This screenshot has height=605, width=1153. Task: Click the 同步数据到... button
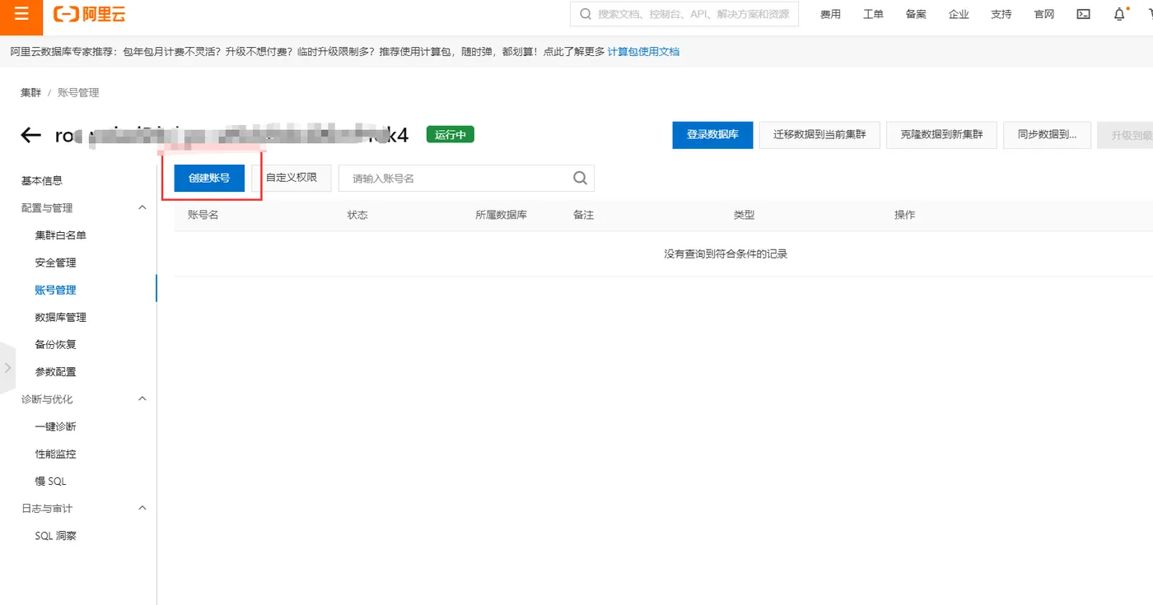click(x=1047, y=135)
